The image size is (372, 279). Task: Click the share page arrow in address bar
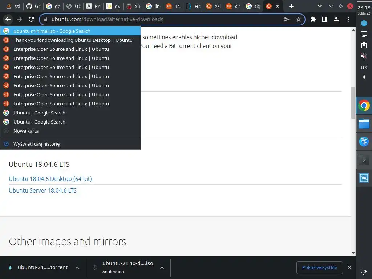287,19
